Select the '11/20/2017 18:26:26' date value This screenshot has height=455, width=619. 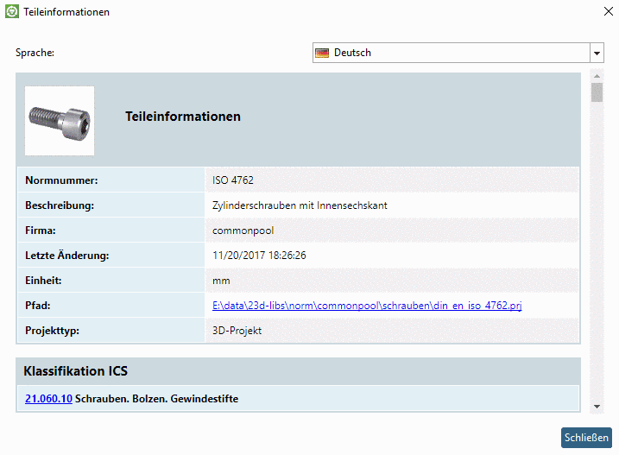(x=259, y=256)
